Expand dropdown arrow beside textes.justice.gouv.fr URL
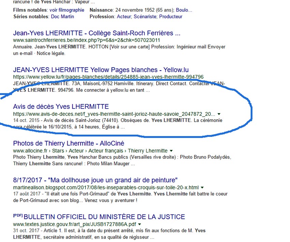 coord(140,224)
